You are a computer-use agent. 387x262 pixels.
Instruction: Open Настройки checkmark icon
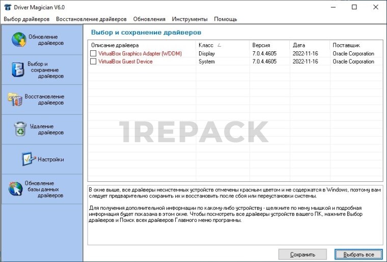28,159
